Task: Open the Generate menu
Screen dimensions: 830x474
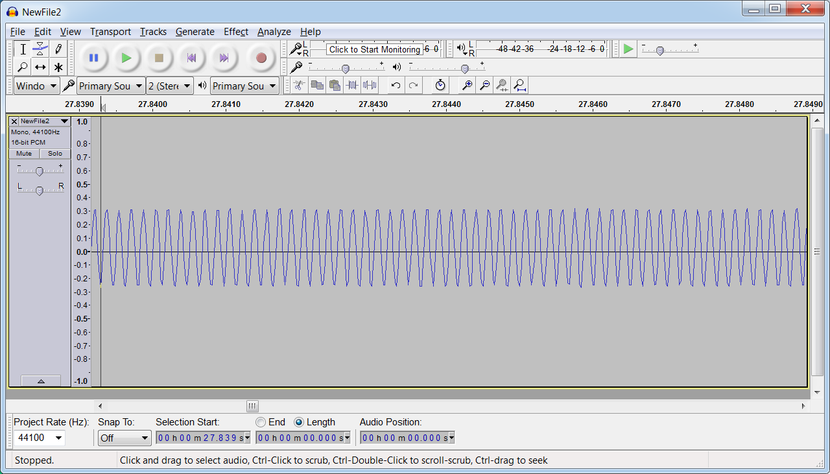Action: [195, 32]
